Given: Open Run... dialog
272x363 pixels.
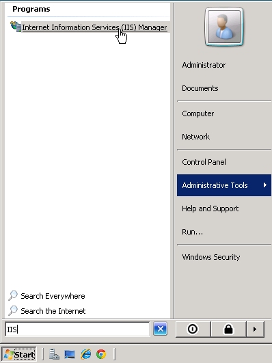Looking at the screenshot, I should pyautogui.click(x=192, y=232).
